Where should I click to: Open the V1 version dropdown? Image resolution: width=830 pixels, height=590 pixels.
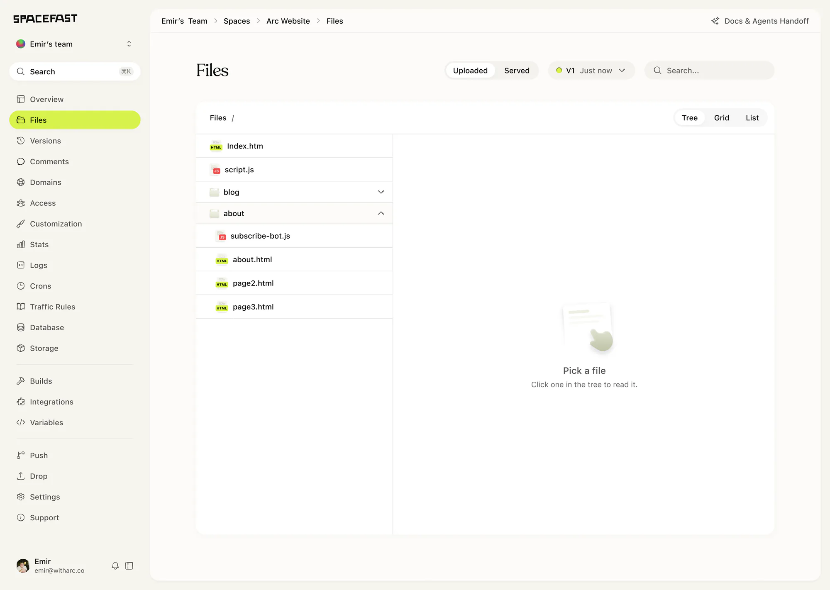(591, 71)
